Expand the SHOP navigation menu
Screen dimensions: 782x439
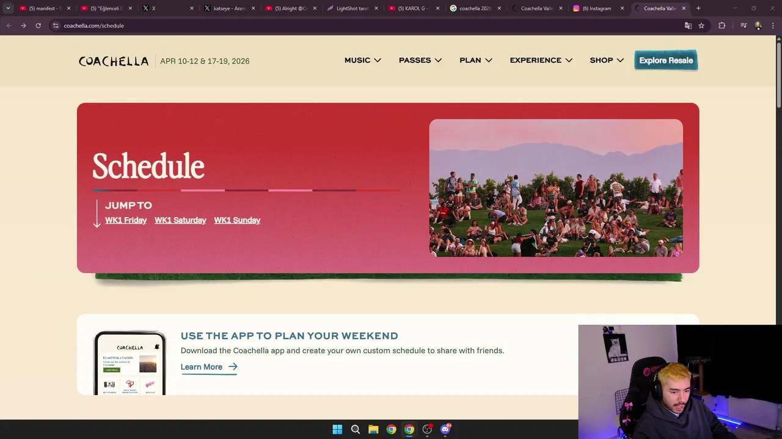[x=607, y=60]
